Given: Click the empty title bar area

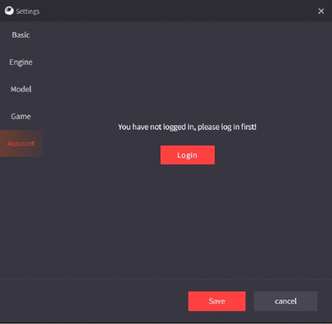Looking at the screenshot, I should coord(178,11).
